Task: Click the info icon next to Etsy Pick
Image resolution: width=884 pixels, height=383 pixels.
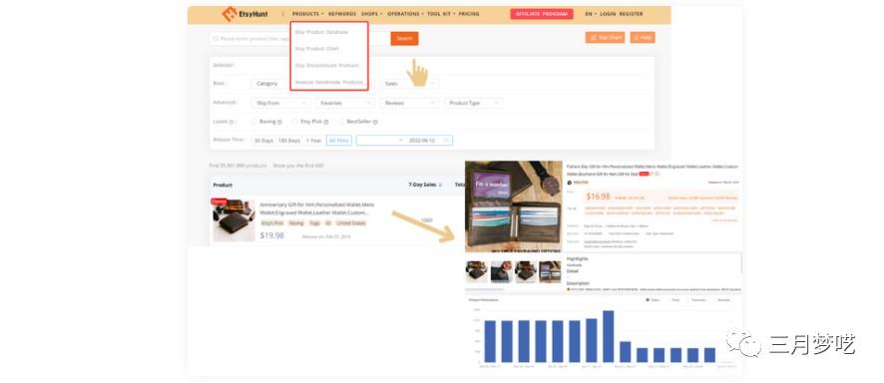Action: (x=326, y=122)
